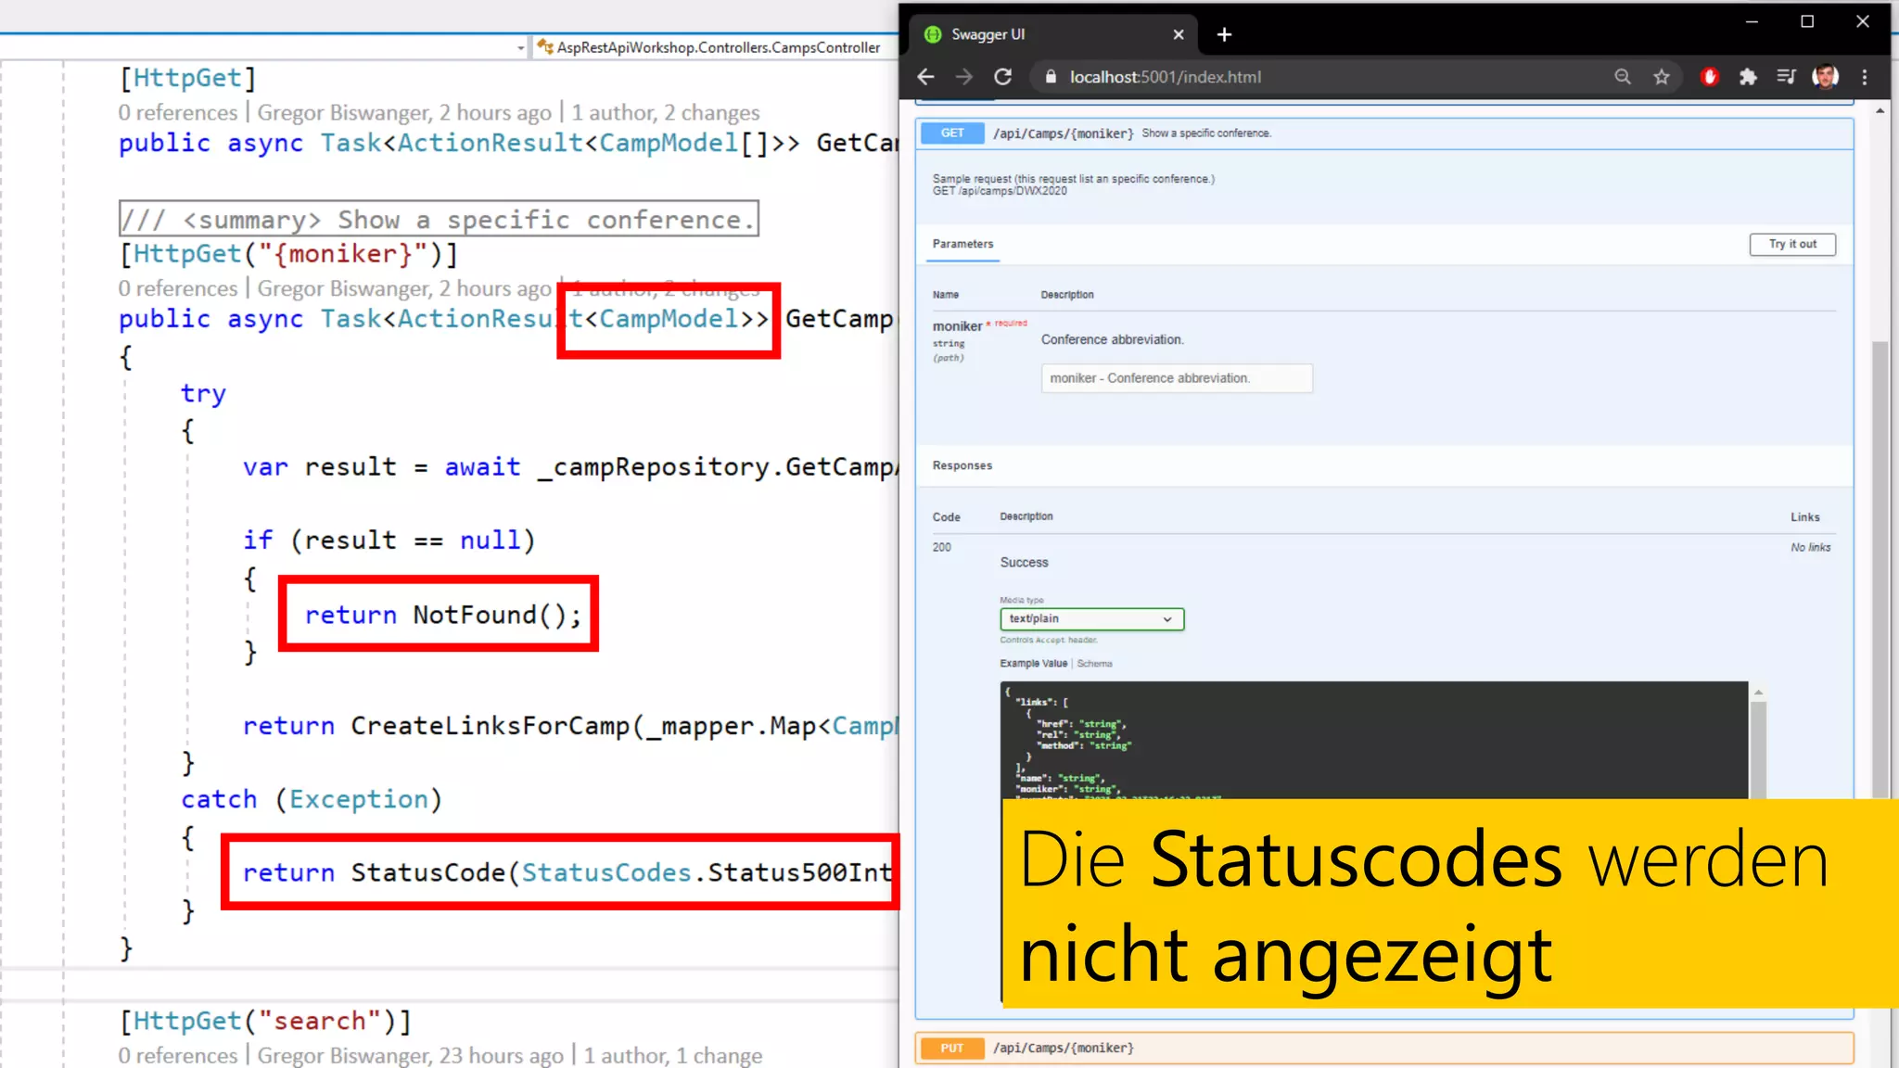The height and width of the screenshot is (1068, 1899).
Task: Click 'if (result == null)' statement
Action: pyautogui.click(x=389, y=540)
